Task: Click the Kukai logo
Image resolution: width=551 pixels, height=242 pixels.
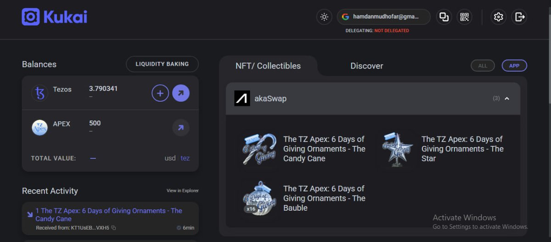Action: coord(54,17)
